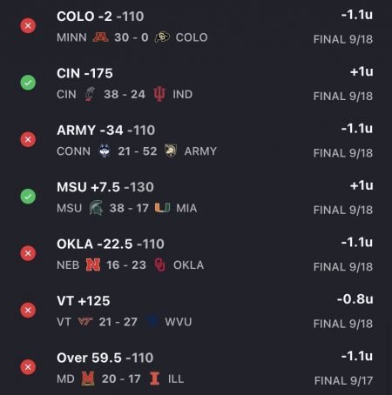Click the red X beside VT +125

(x=28, y=310)
